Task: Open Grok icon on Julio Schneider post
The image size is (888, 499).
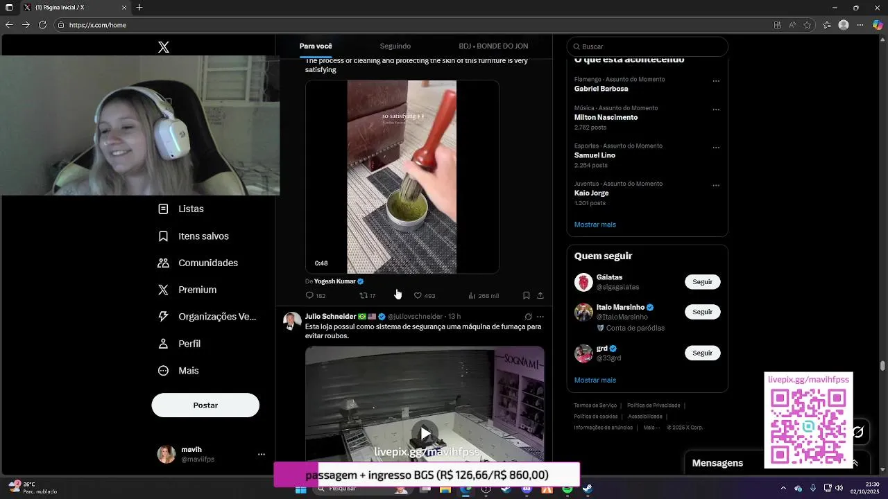Action: [x=528, y=317]
